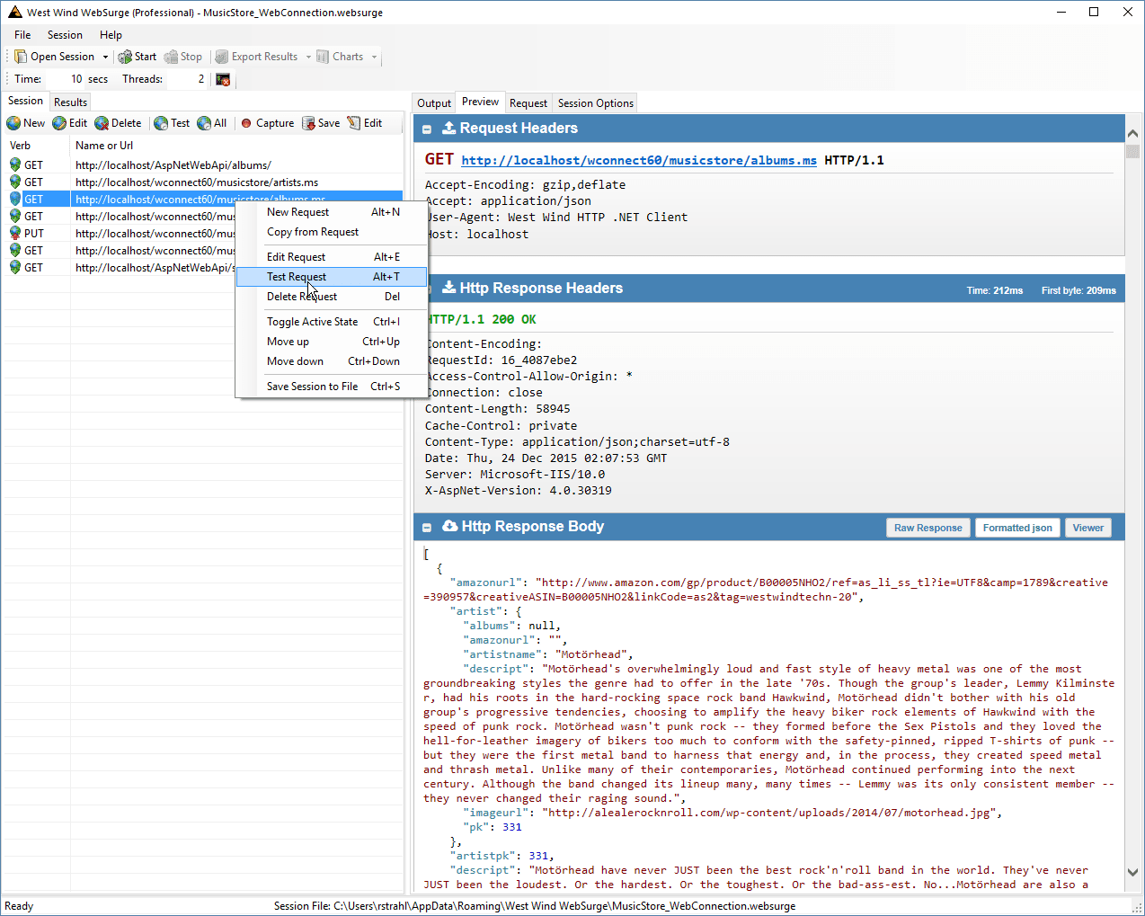
Task: Open the Help menu
Action: pos(111,35)
